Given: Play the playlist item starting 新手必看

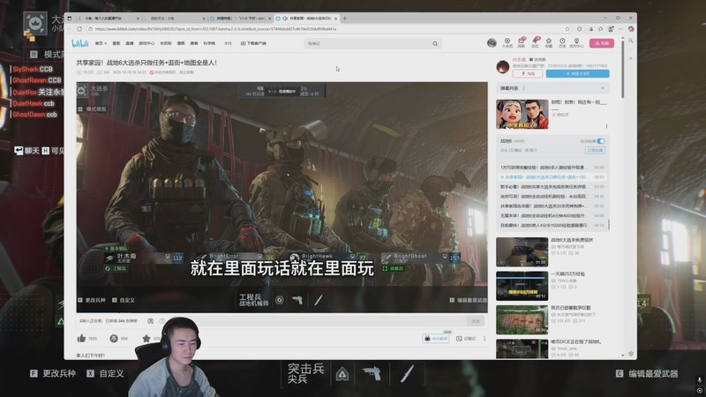Looking at the screenshot, I should point(552,187).
